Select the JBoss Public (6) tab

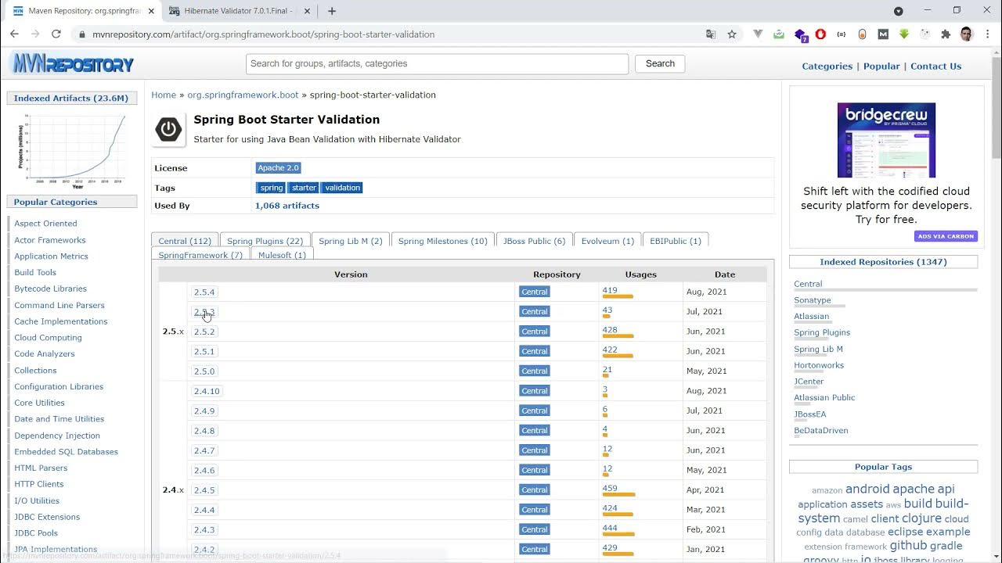(534, 241)
